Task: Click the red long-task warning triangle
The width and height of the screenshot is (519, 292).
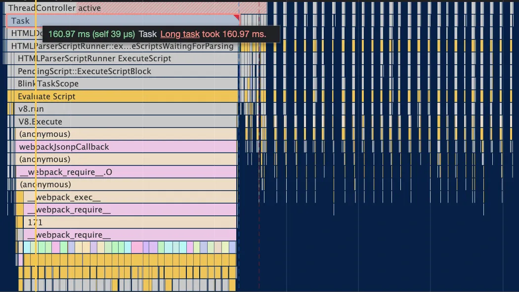Action: [x=237, y=17]
